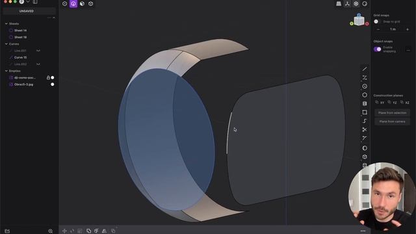Enable the highlighted purple edge selection mode
The height and width of the screenshot is (234, 416).
click(73, 4)
